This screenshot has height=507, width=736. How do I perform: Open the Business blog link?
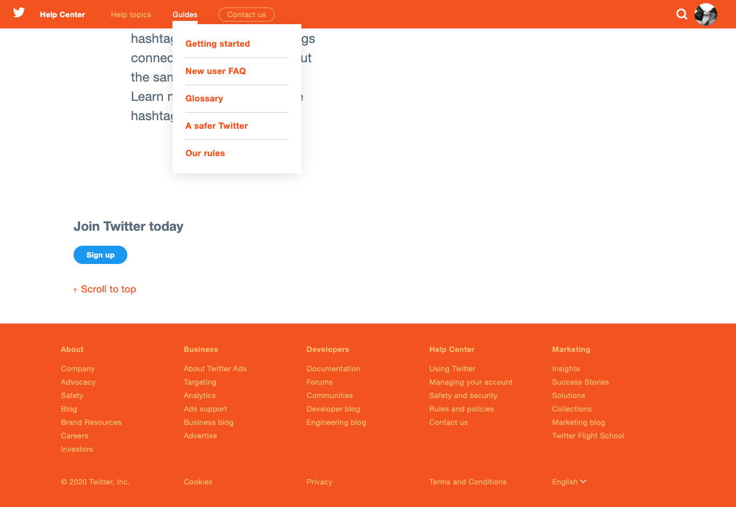[208, 422]
